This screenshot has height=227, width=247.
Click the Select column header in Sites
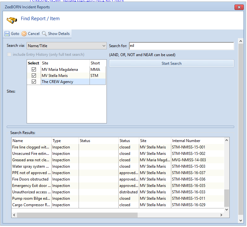point(34,63)
